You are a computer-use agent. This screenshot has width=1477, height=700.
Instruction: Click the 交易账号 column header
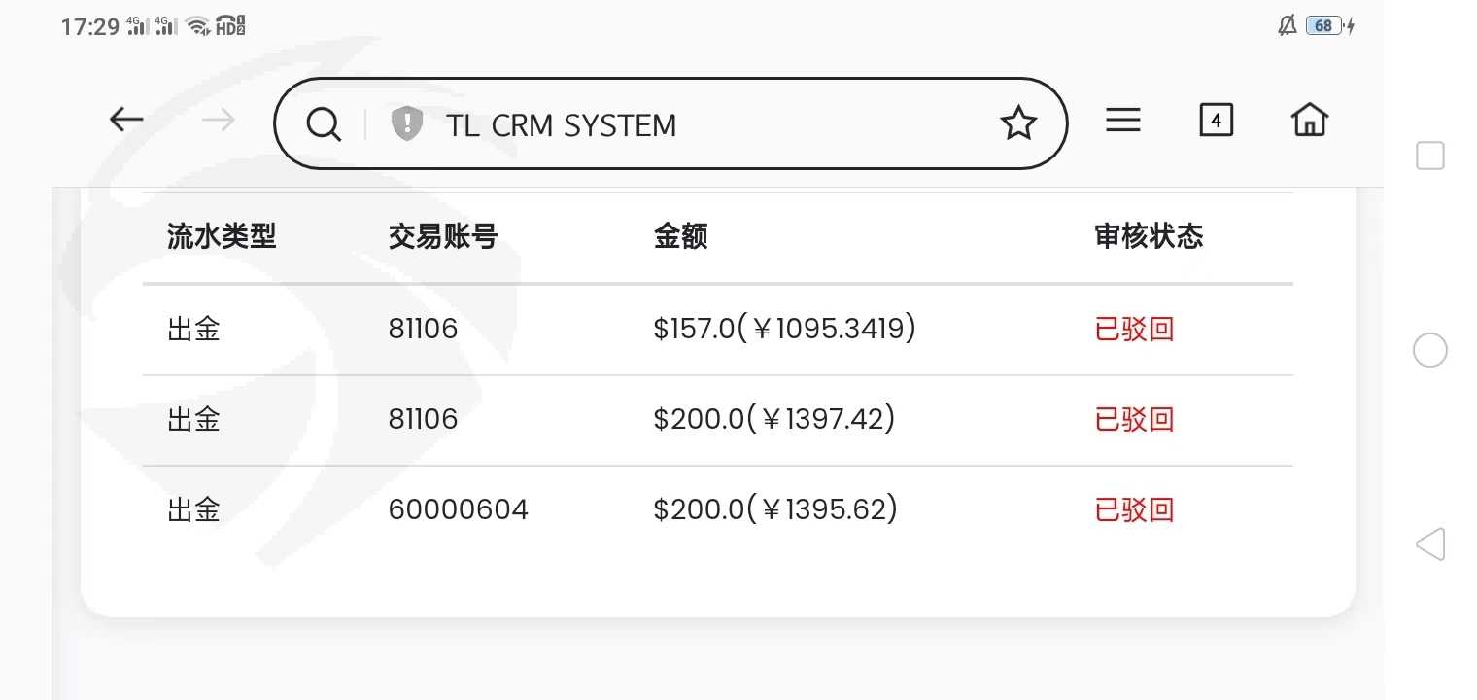443,236
